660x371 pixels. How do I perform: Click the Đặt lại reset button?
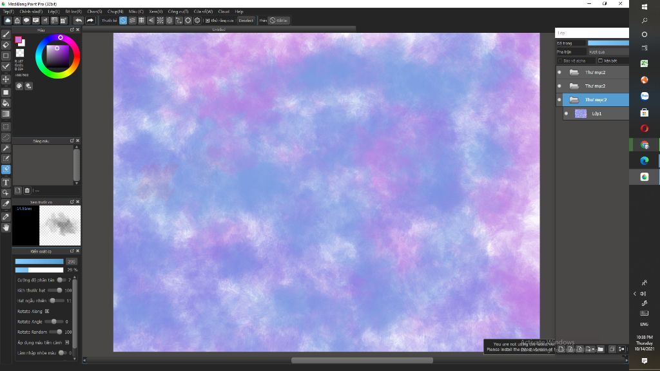pos(278,21)
